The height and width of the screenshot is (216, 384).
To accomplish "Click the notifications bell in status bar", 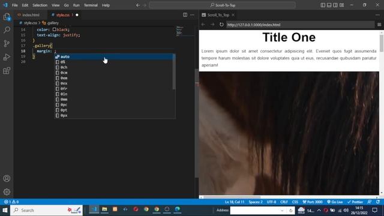I will pyautogui.click(x=378, y=202).
